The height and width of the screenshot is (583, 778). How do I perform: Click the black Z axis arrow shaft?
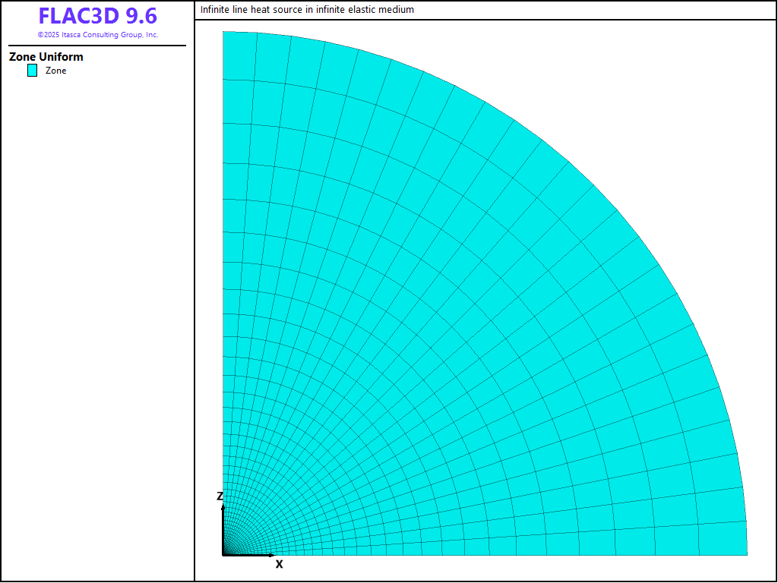click(223, 528)
